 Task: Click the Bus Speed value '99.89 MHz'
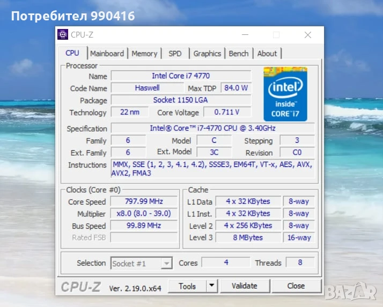point(144,225)
